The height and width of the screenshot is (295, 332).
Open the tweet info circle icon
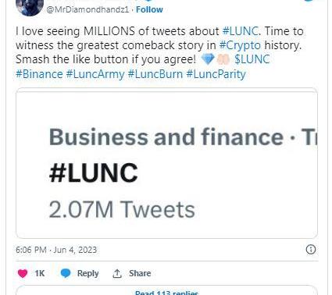[x=311, y=250]
